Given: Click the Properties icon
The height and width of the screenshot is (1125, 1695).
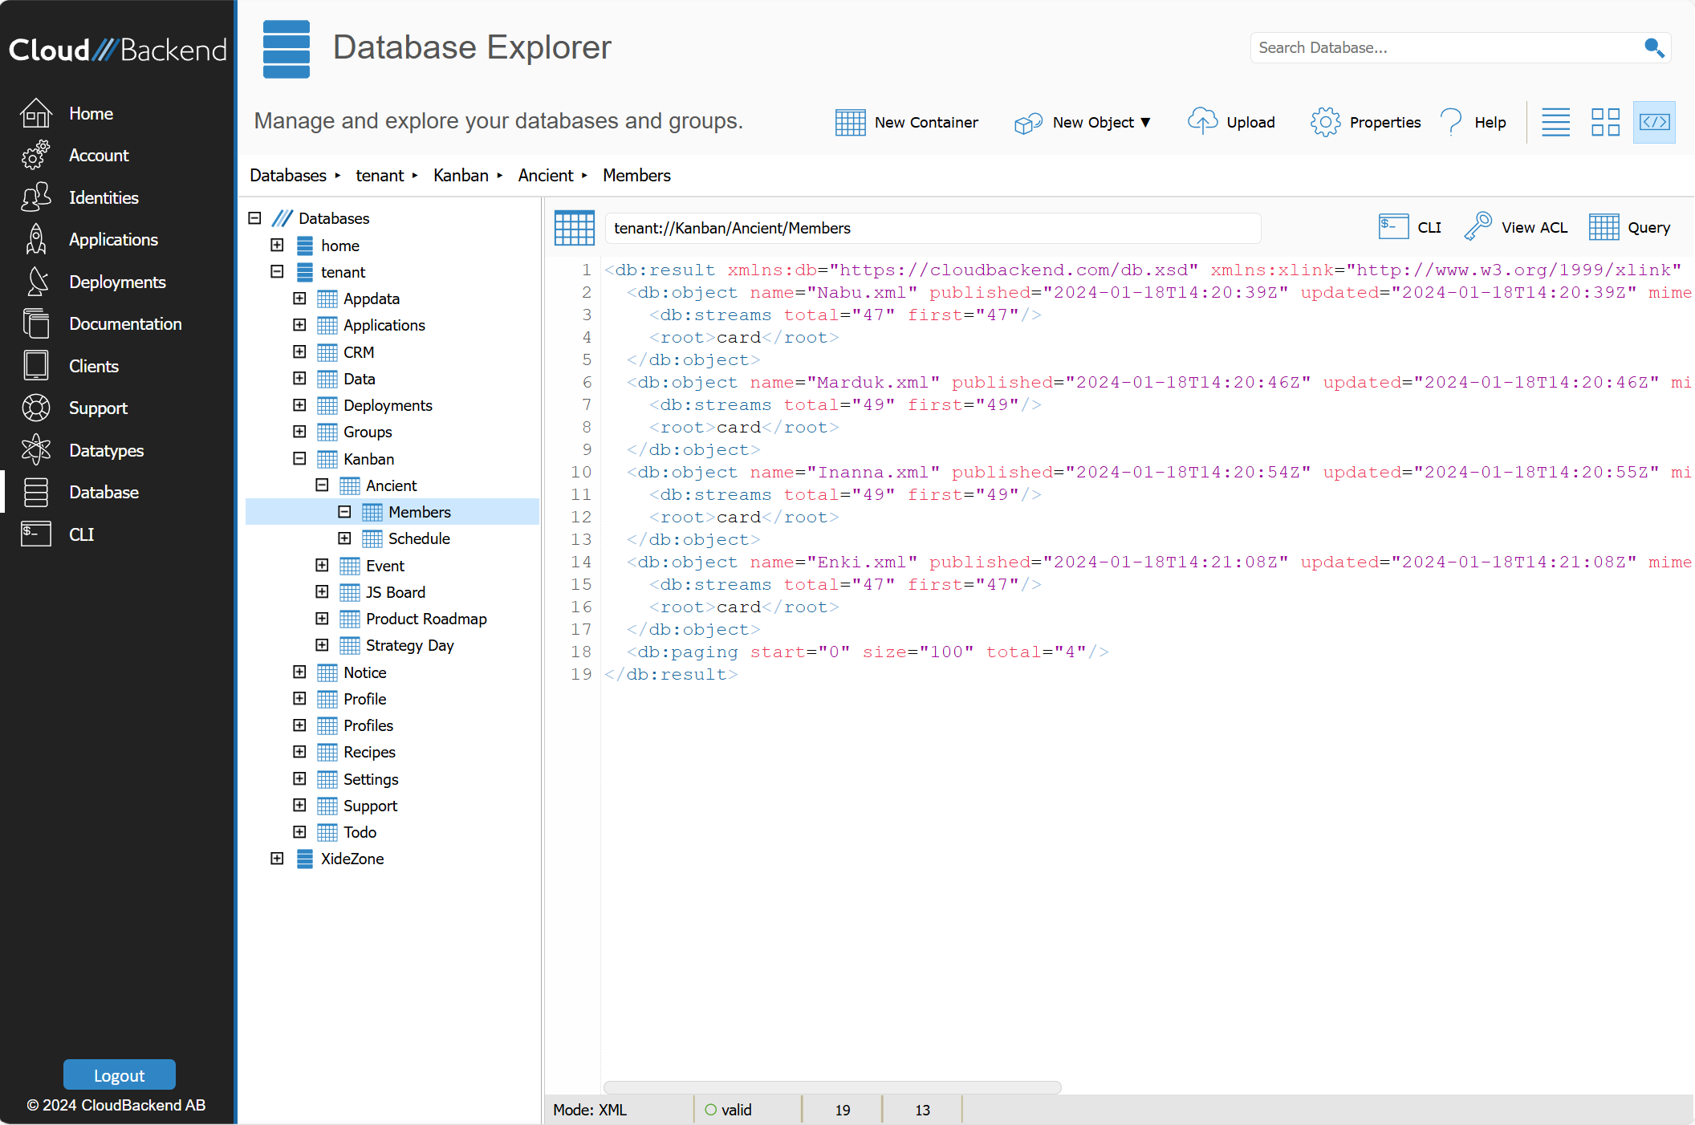Looking at the screenshot, I should 1326,122.
